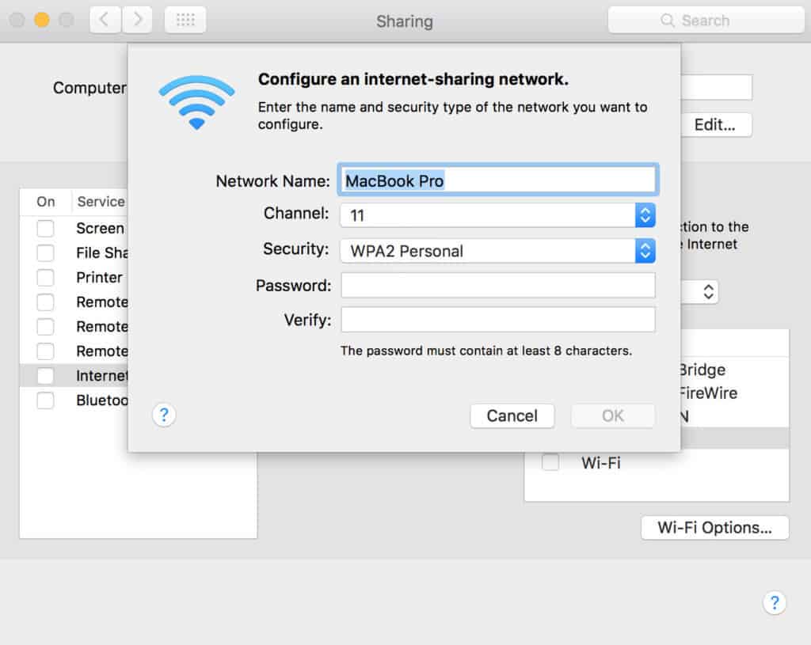Enable Screen Sharing service checkbox

pos(45,228)
